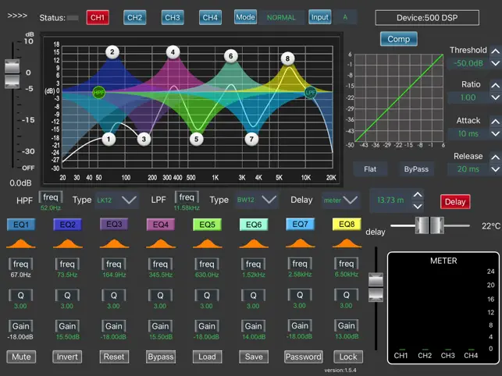Select EQ node 4 on the graph

click(173, 52)
